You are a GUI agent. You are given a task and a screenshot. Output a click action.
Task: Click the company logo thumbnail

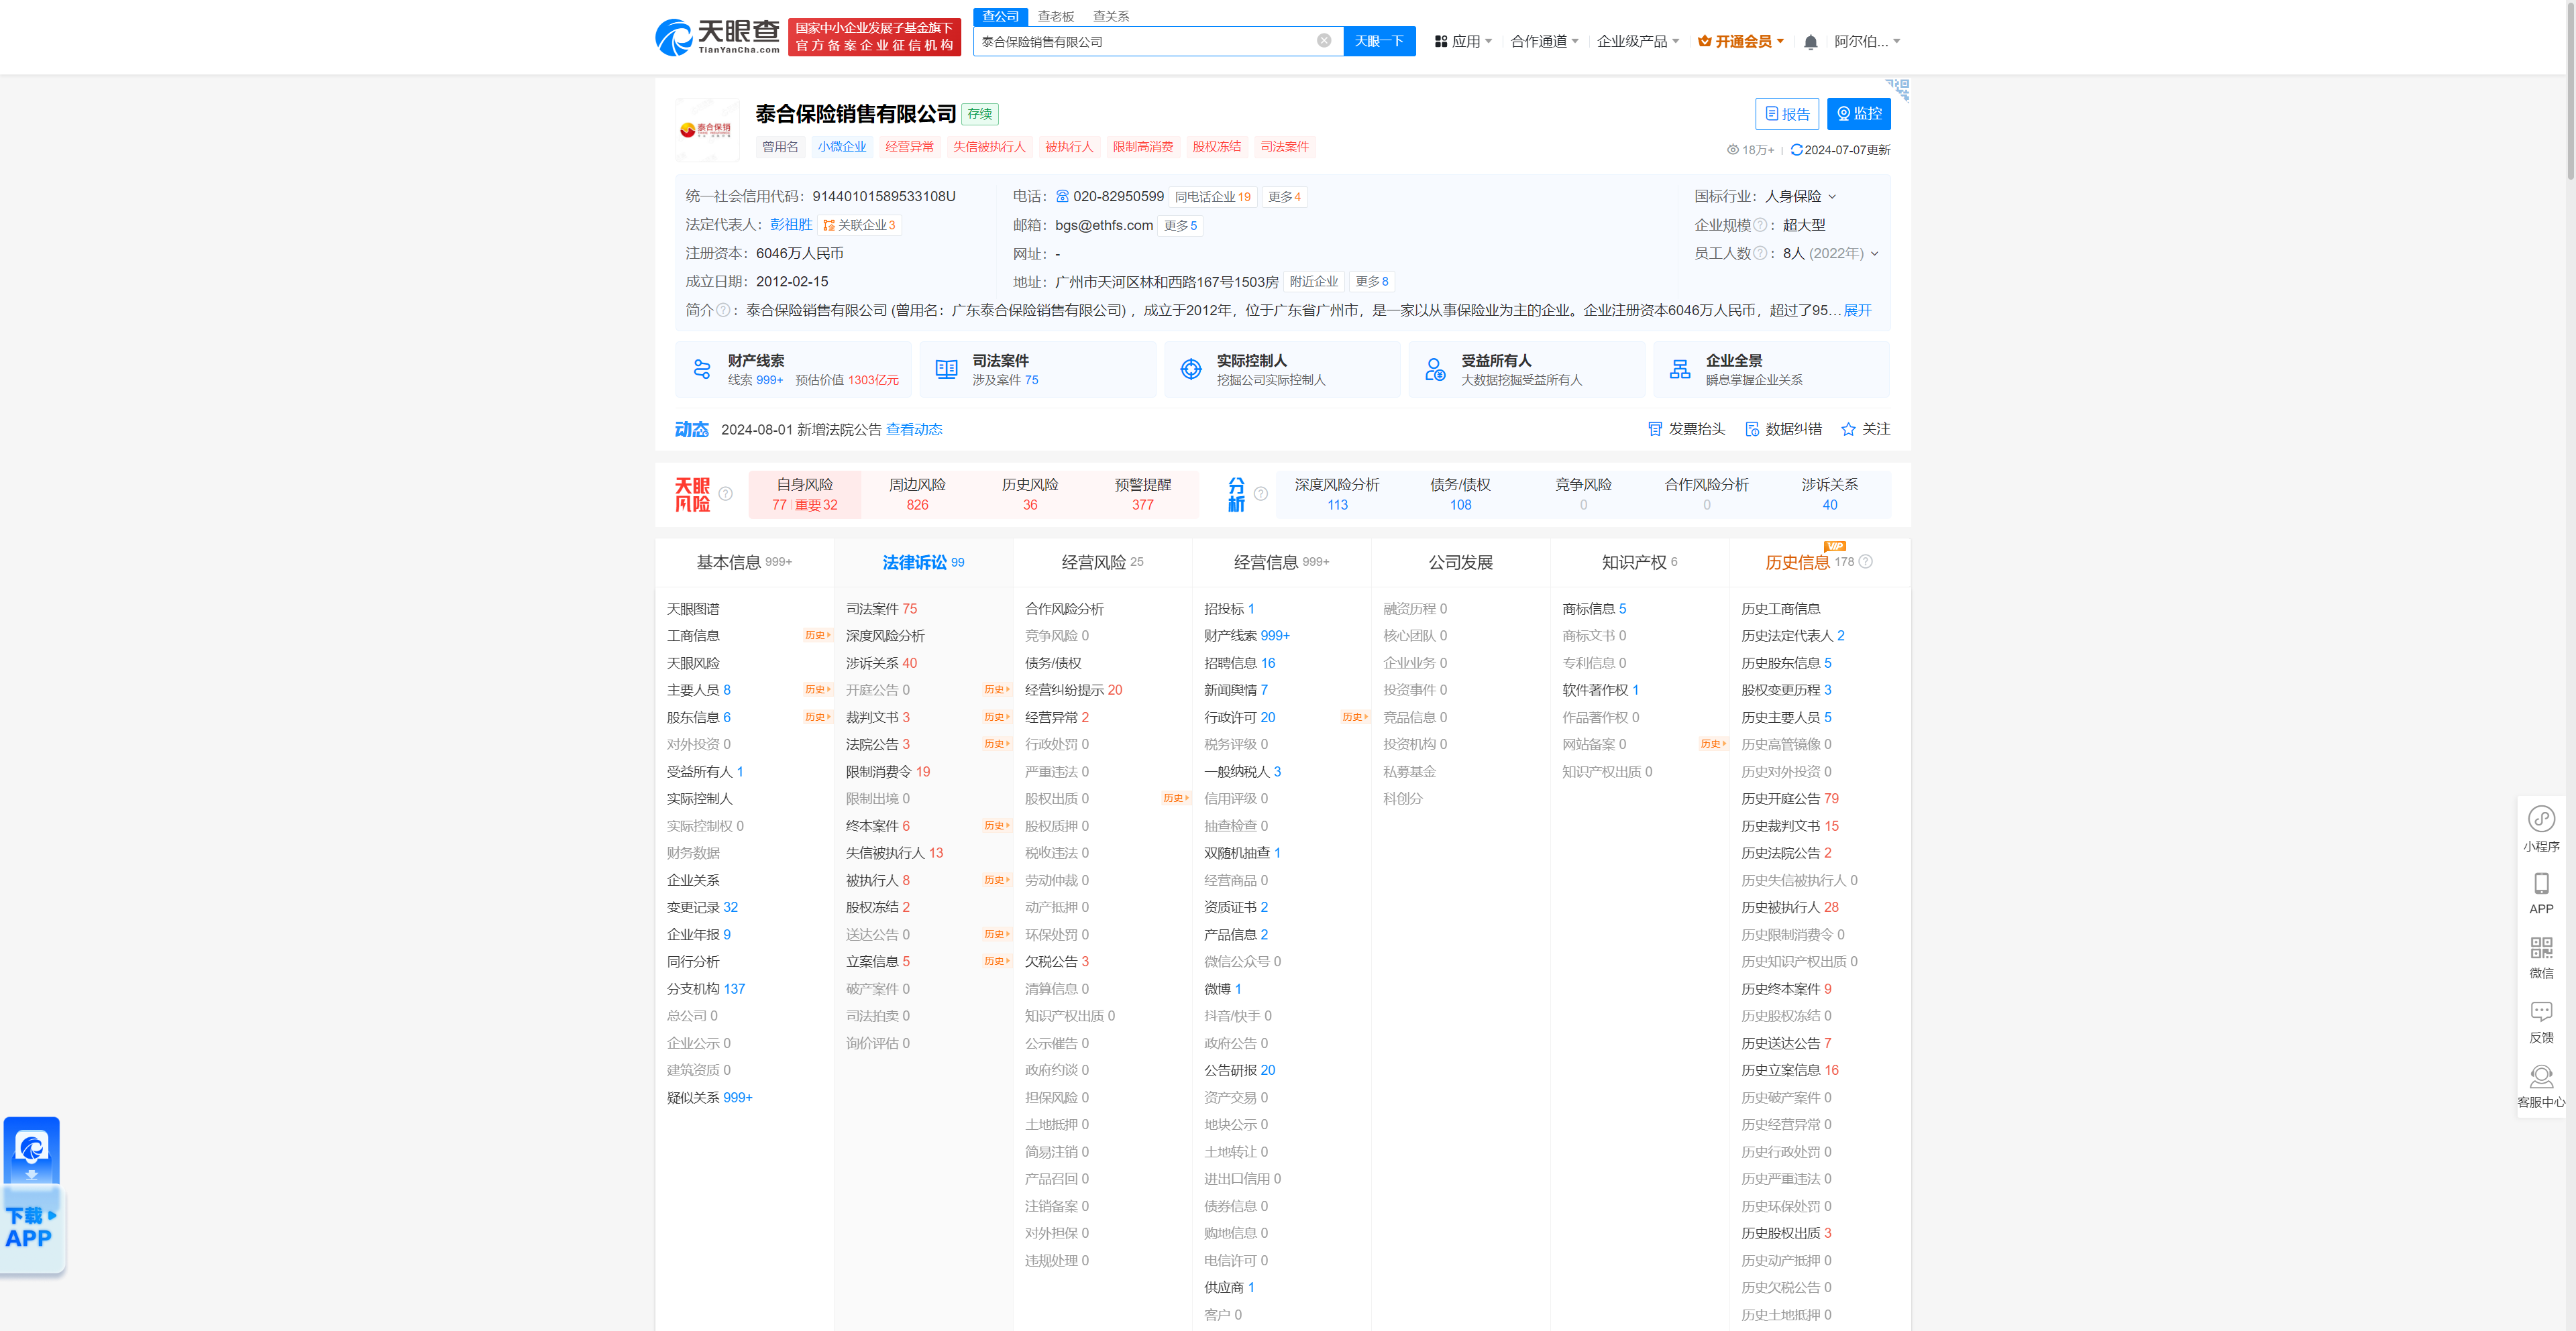[707, 130]
